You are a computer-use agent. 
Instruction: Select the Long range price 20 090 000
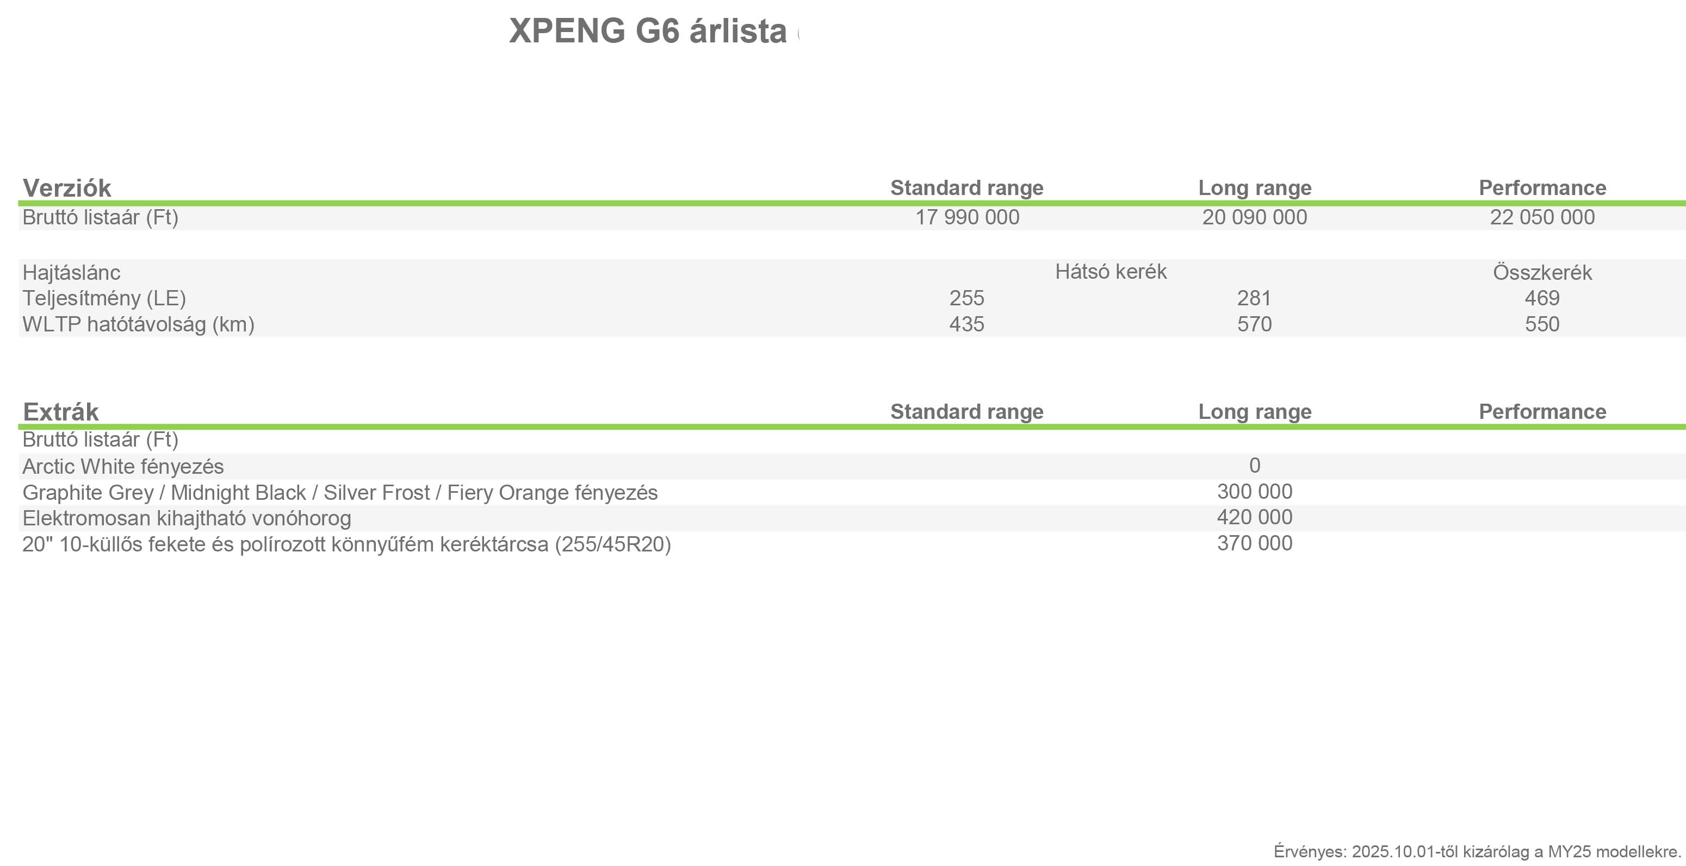(1254, 217)
